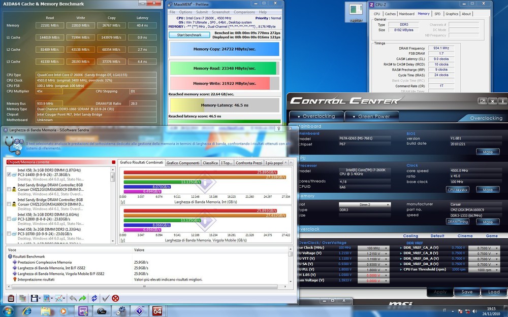Open CPU Fan Threshold 1000 rpm dropdown
Image resolution: width=508 pixels, height=317 pixels.
pos(484,270)
